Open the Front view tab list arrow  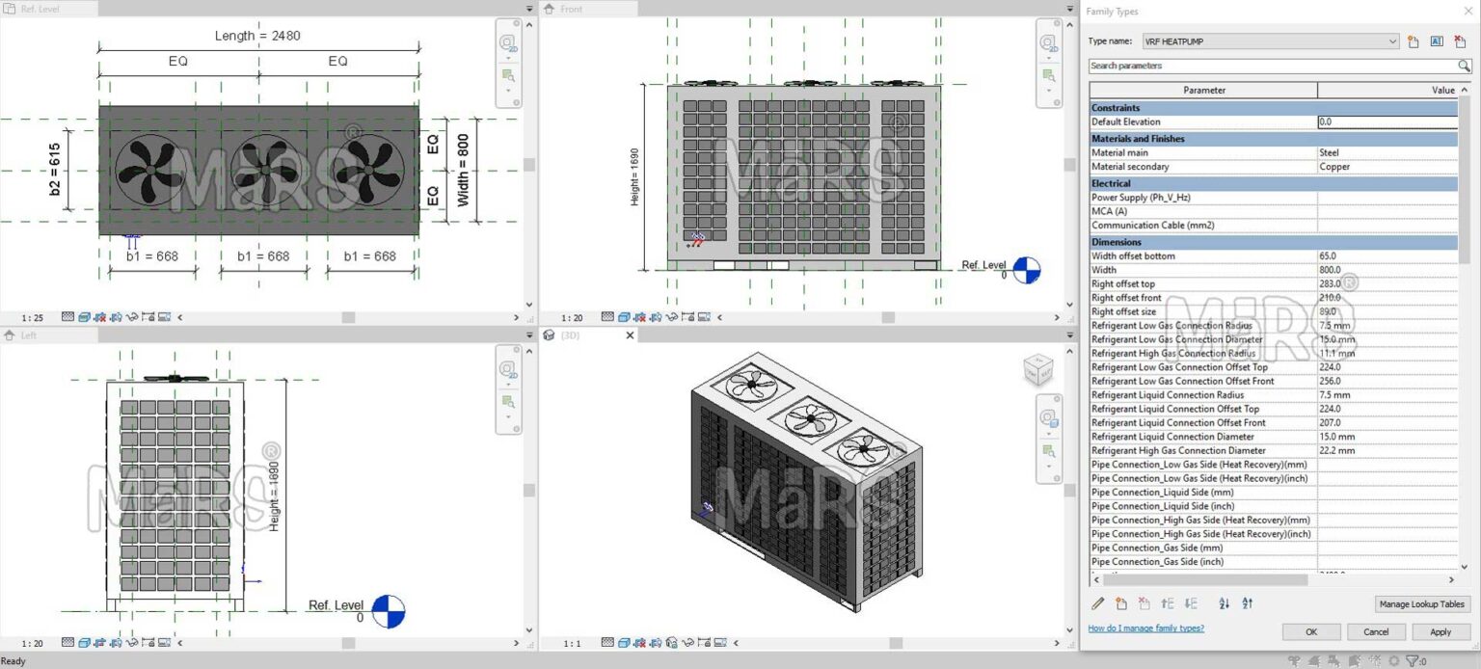click(x=1069, y=9)
